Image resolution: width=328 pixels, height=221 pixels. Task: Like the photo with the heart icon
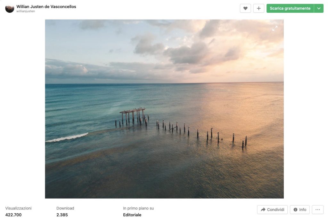click(x=245, y=8)
